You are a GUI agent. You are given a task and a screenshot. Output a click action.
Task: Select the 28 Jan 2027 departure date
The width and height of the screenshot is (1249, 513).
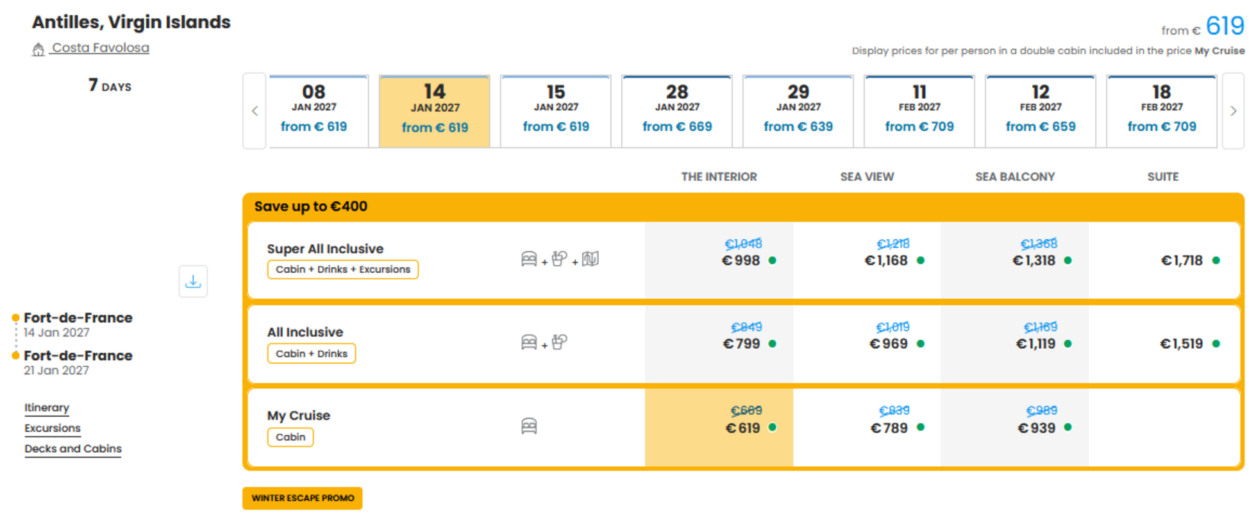point(677,111)
